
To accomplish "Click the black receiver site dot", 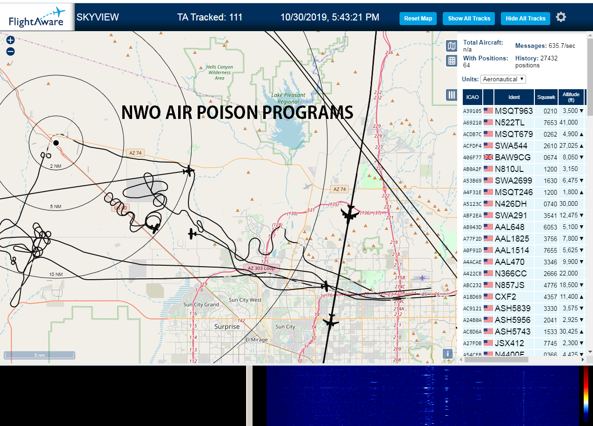I will [56, 143].
